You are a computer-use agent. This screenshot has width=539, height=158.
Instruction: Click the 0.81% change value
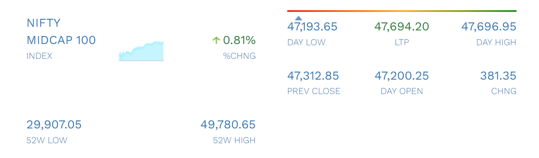pos(239,40)
